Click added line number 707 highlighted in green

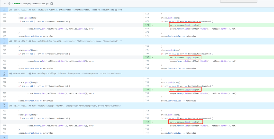pos(147,57)
